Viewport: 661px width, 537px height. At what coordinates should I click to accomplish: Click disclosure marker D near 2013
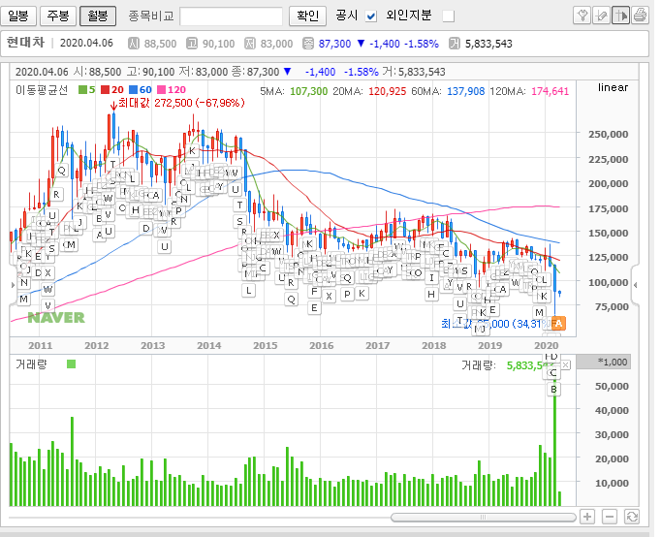145,228
